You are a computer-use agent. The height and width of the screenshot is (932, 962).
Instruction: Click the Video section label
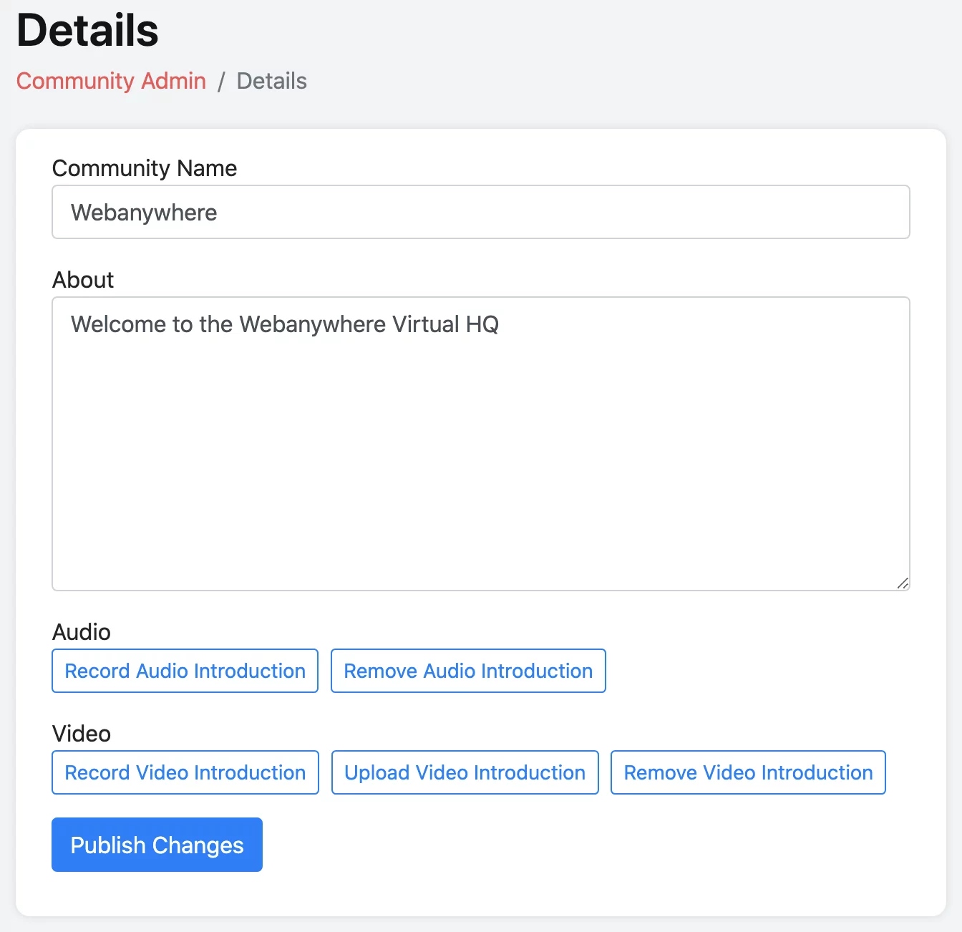coord(82,734)
